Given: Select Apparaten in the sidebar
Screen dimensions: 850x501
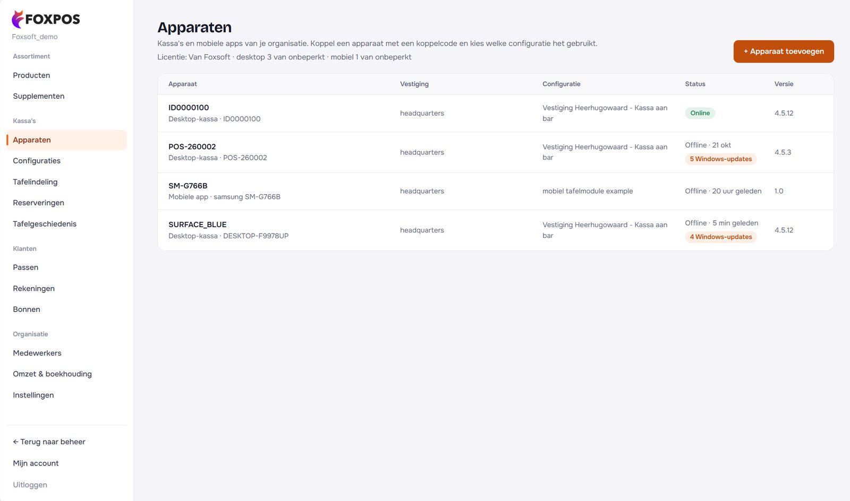Looking at the screenshot, I should [66, 140].
